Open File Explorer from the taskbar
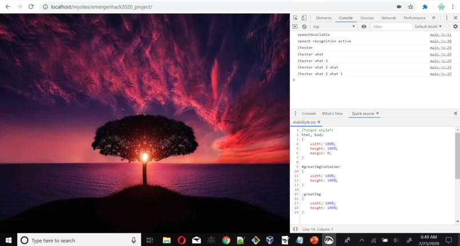Image resolution: width=460 pixels, height=246 pixels. pos(167,240)
